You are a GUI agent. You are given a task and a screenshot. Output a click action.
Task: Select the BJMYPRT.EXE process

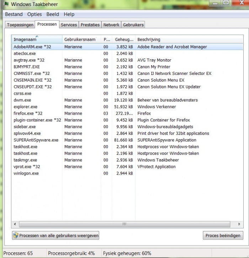click(127, 67)
